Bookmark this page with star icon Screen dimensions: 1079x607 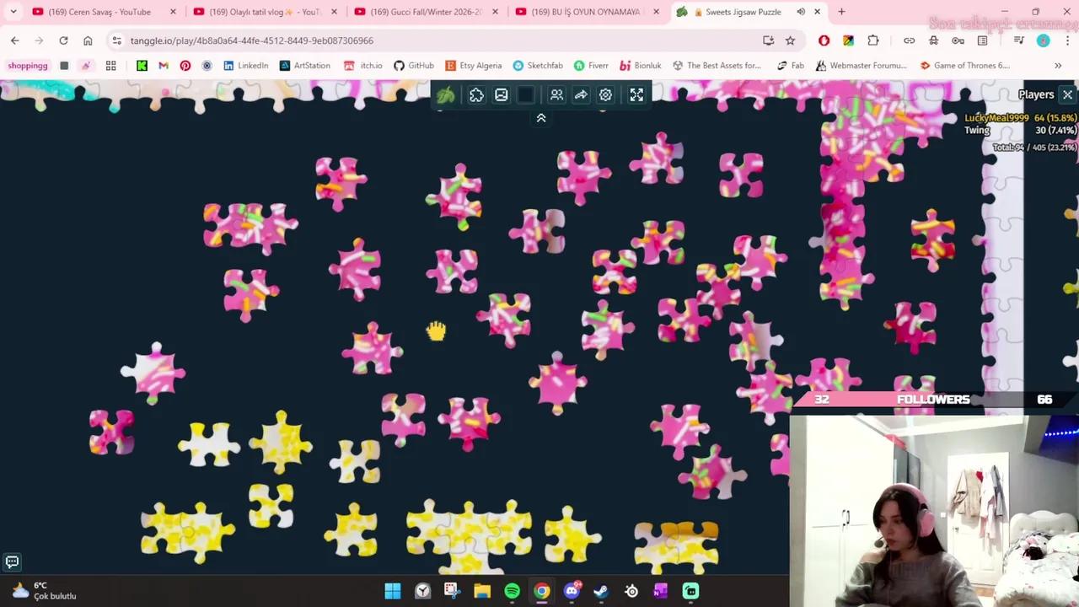790,40
